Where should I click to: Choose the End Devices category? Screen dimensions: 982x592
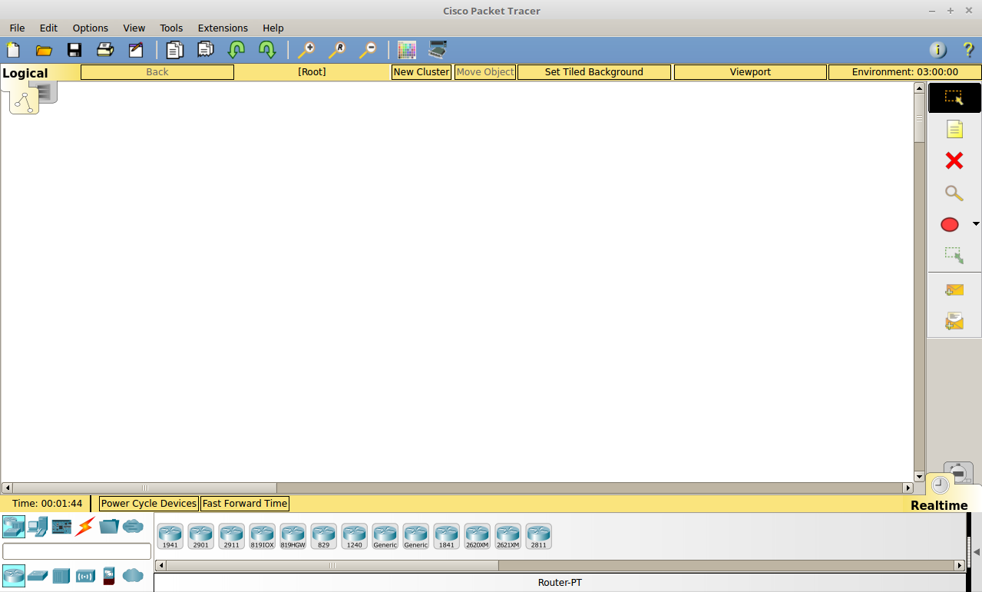[x=38, y=526]
